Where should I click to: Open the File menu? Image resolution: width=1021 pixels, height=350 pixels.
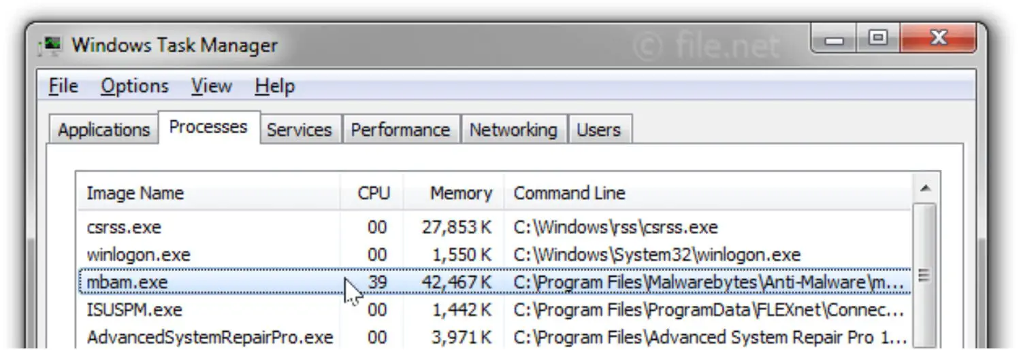(64, 86)
